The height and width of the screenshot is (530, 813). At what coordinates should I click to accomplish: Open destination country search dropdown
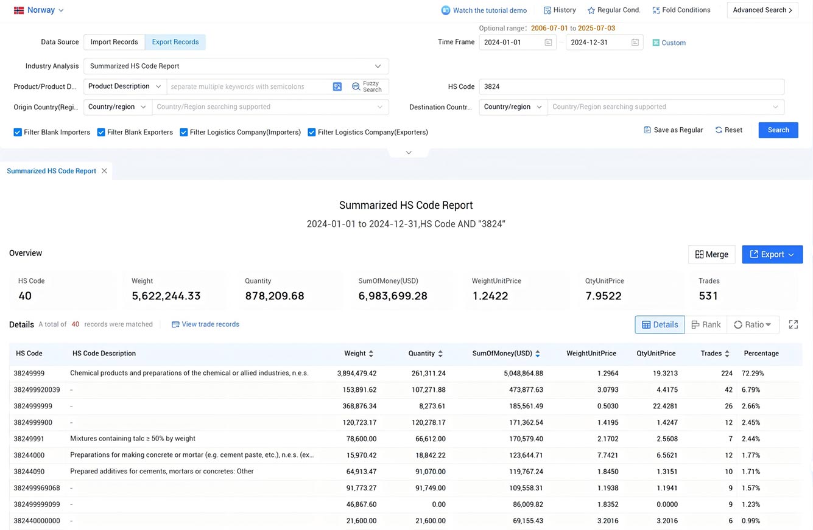(666, 107)
